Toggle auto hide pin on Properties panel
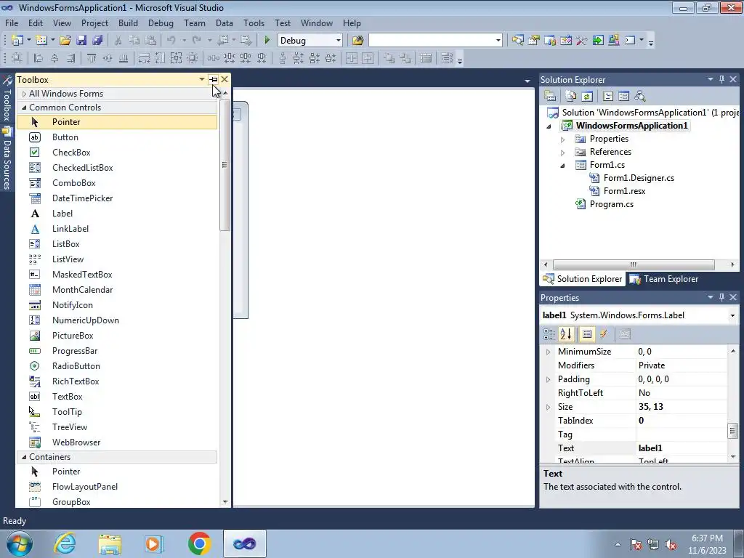744x558 pixels. (721, 297)
